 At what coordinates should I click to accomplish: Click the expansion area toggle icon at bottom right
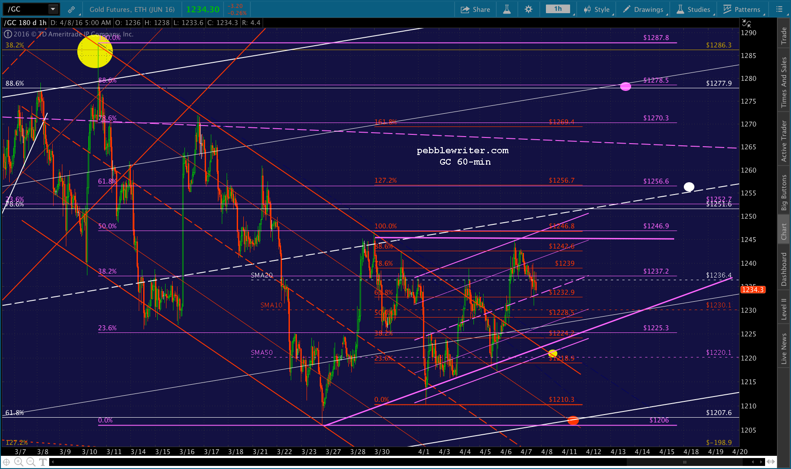(x=770, y=462)
